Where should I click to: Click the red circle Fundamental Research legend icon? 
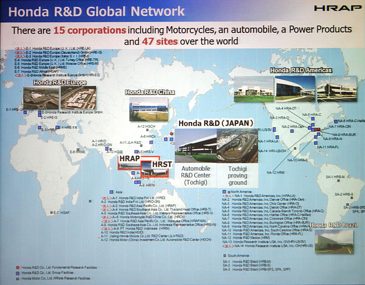pos(17,268)
